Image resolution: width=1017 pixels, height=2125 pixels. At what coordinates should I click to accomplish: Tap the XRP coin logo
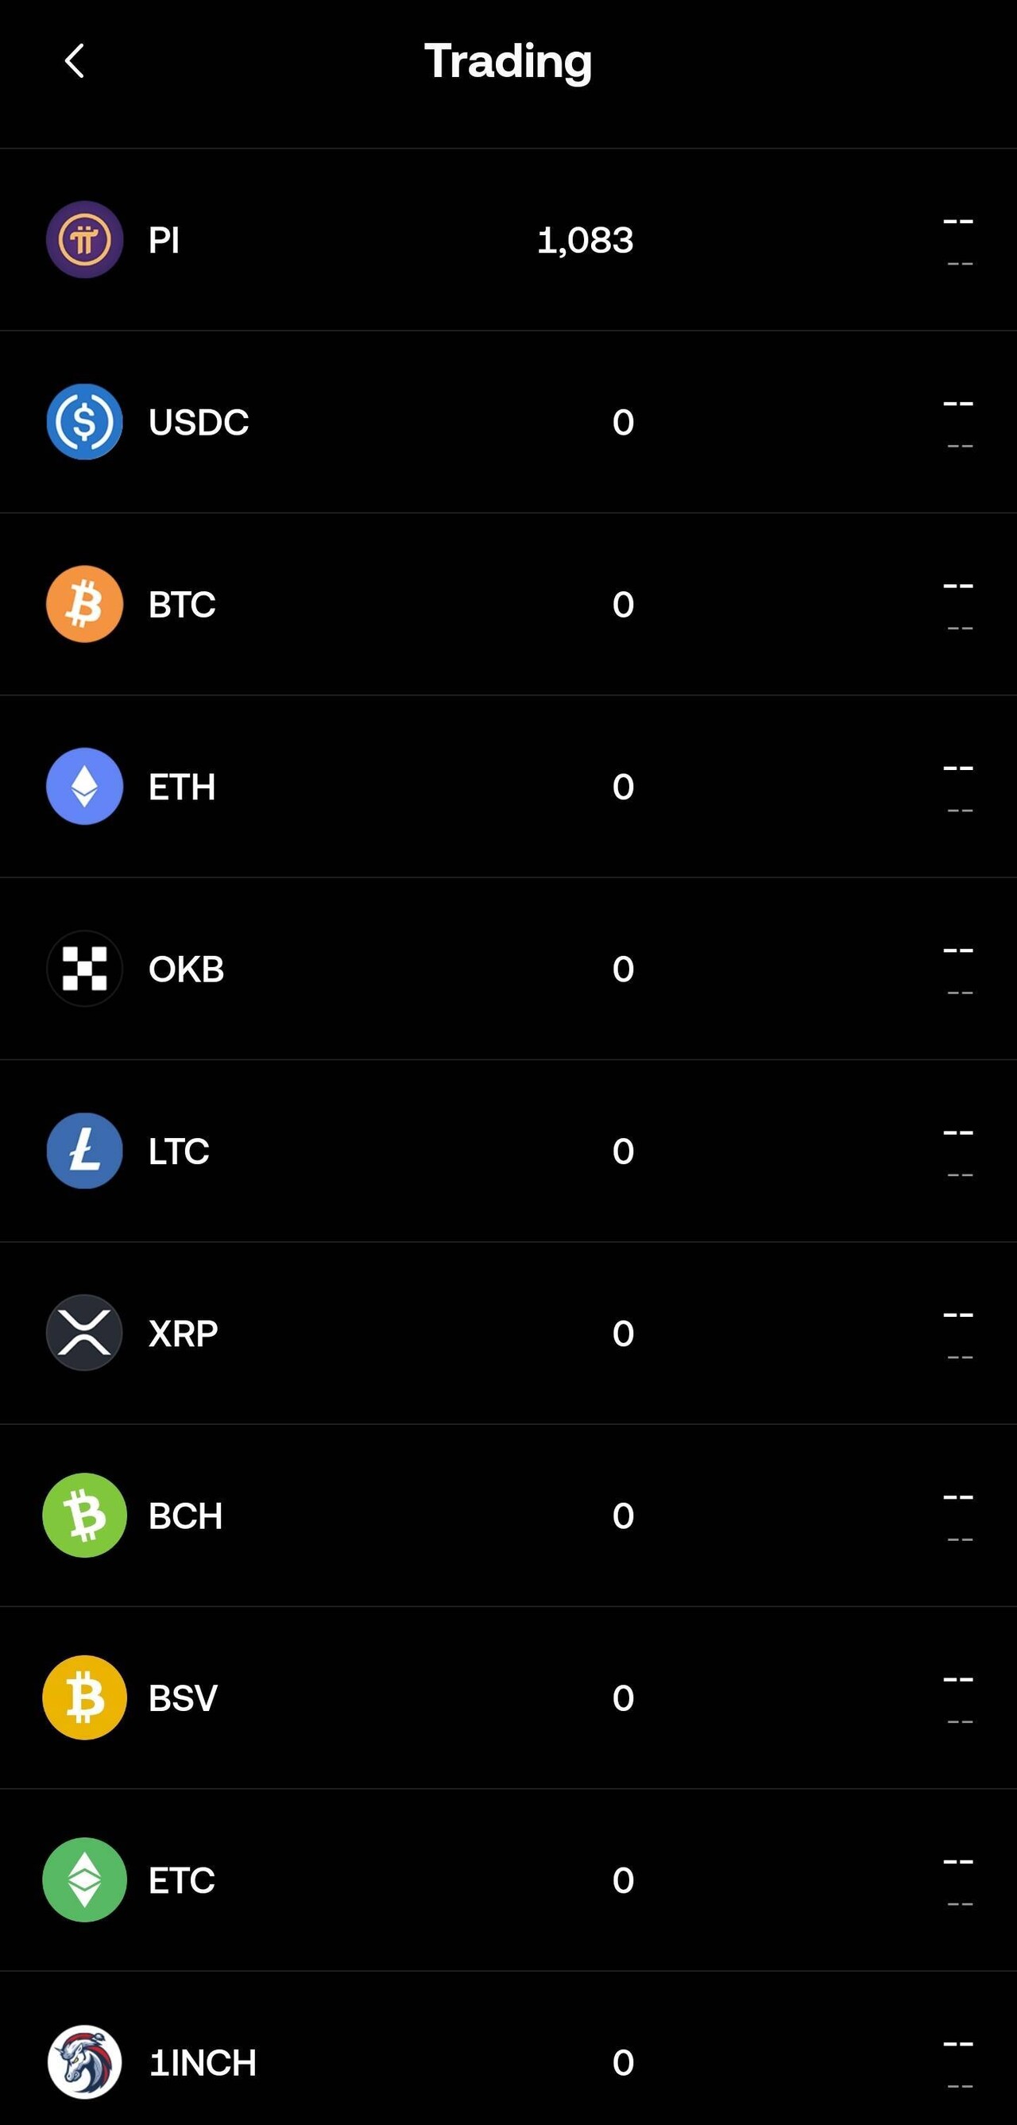click(84, 1333)
